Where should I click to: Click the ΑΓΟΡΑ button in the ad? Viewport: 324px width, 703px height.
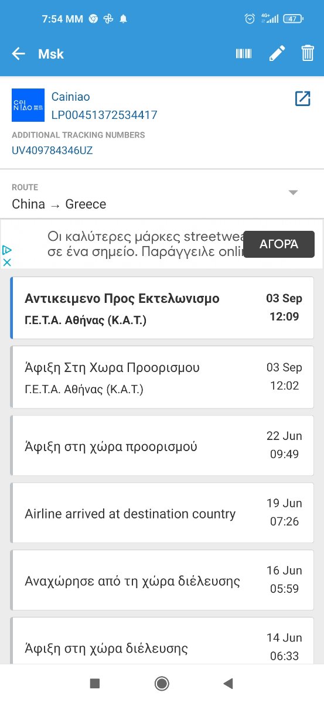[x=279, y=244]
